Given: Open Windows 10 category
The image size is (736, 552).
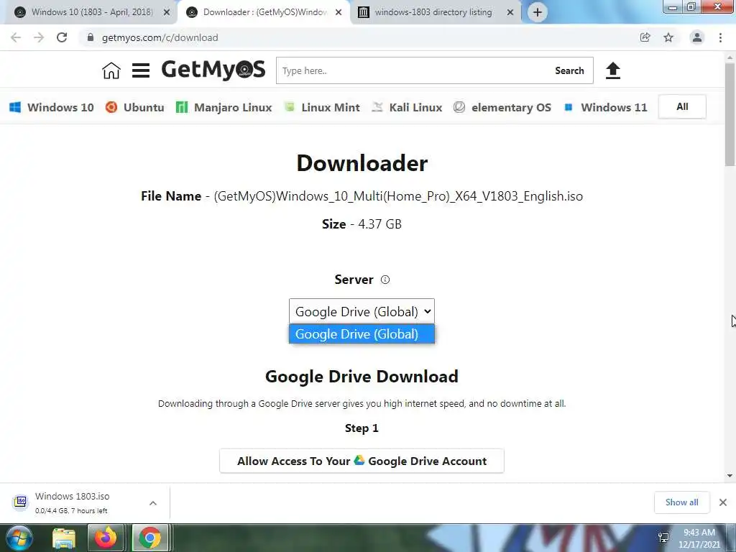Looking at the screenshot, I should click(x=52, y=108).
